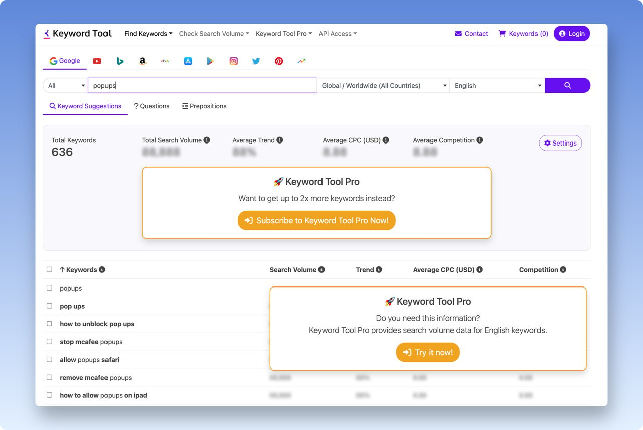
Task: Open the API Access dropdown menu
Action: point(338,34)
